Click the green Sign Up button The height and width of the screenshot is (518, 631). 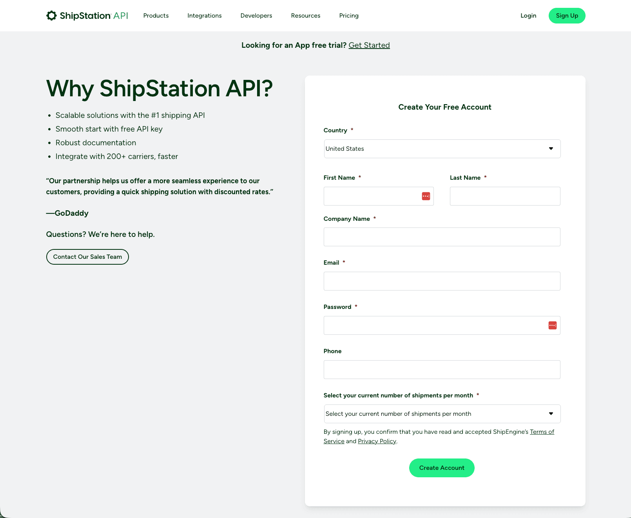pyautogui.click(x=567, y=16)
